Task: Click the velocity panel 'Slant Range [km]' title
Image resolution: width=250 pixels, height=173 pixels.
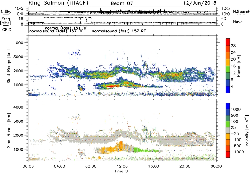Action: [x=8, y=131]
